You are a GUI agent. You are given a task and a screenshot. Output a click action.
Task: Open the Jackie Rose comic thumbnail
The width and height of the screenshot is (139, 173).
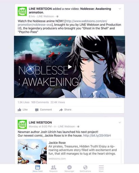click(x=32, y=152)
